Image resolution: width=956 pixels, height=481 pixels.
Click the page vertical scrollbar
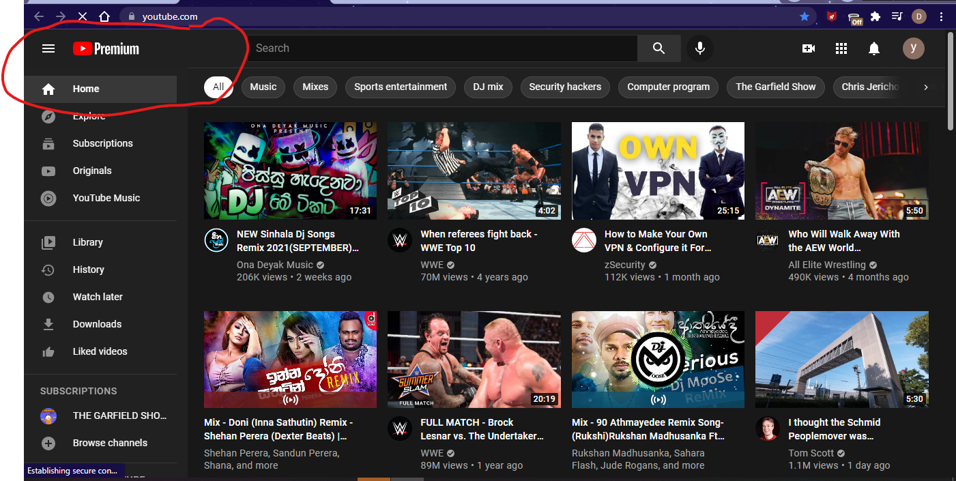coord(951,81)
